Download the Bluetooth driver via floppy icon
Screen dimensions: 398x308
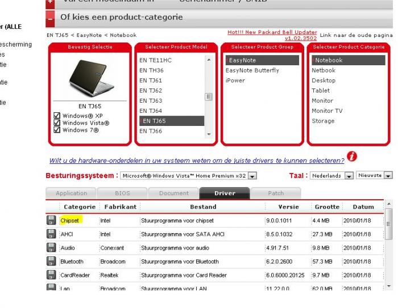(51, 261)
